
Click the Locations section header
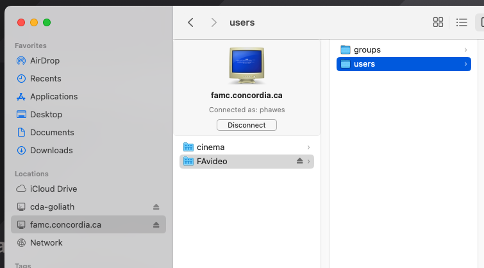tap(31, 174)
